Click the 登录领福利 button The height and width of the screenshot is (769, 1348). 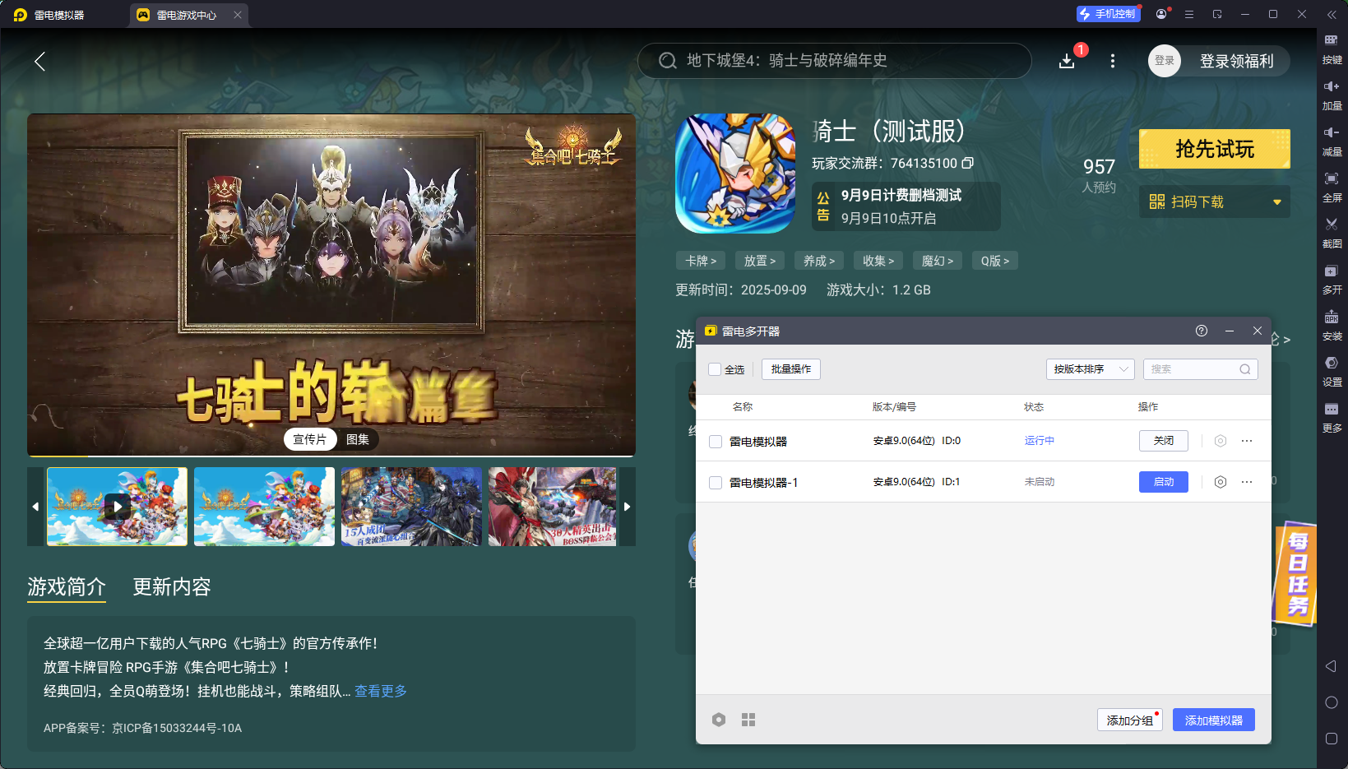[1236, 61]
